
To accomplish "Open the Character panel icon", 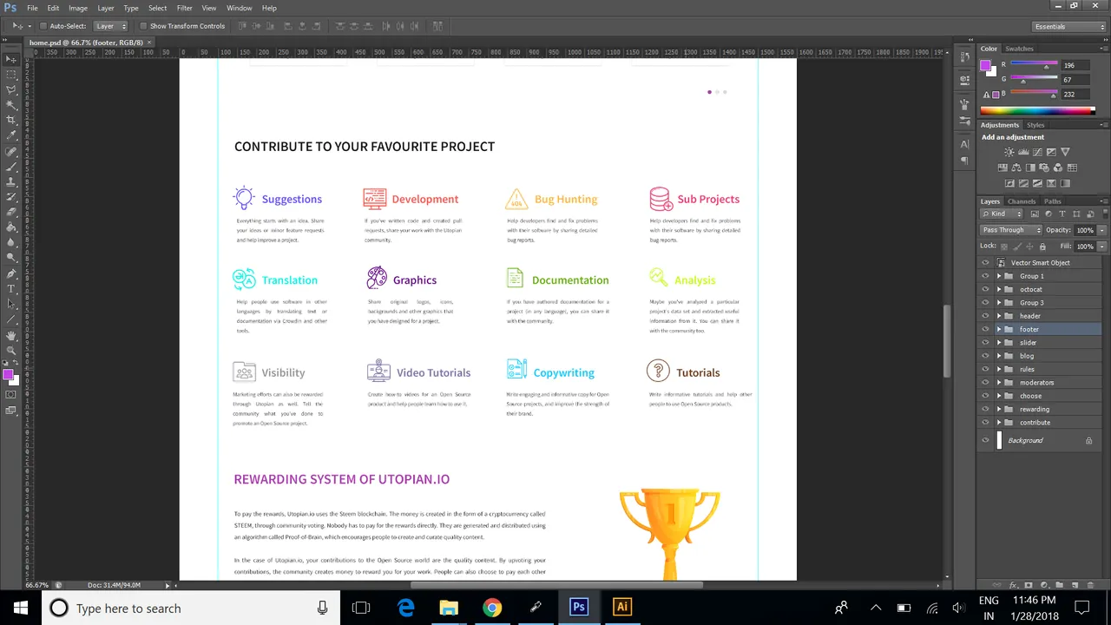I will point(964,144).
